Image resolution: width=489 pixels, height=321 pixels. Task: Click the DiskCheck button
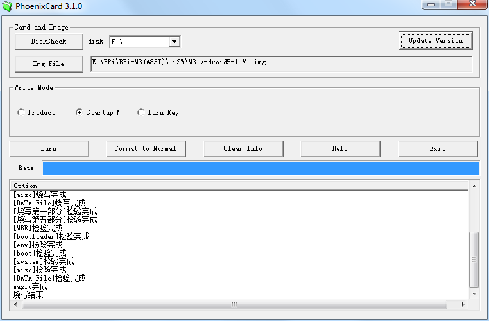coord(49,41)
